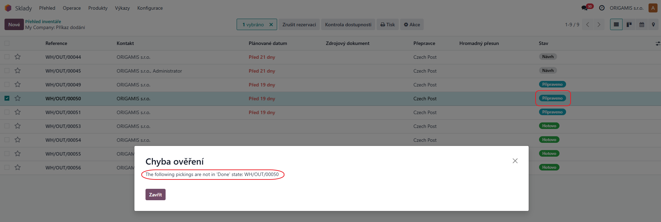
Task: Sort by Stav column header
Action: pyautogui.click(x=543, y=43)
